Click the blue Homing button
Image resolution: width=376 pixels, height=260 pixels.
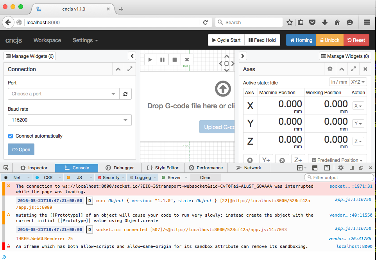click(301, 40)
